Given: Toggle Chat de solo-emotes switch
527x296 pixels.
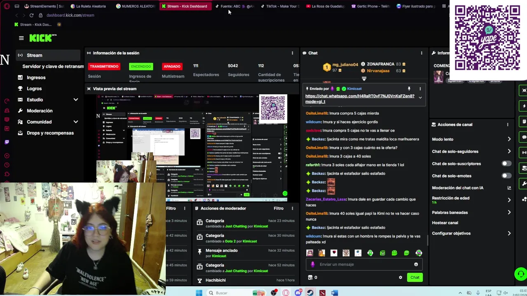Looking at the screenshot, I should (x=506, y=176).
